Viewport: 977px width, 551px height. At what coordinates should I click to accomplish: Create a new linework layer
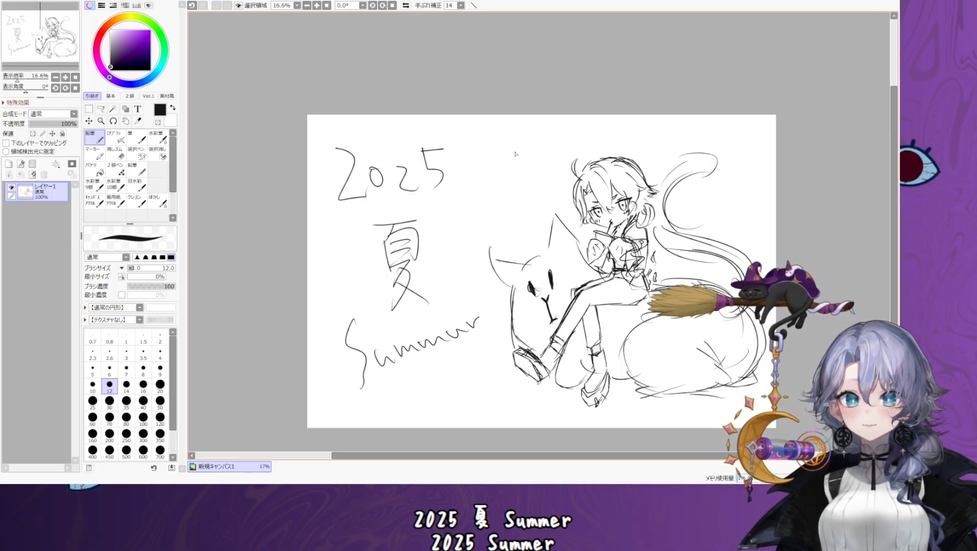click(21, 164)
